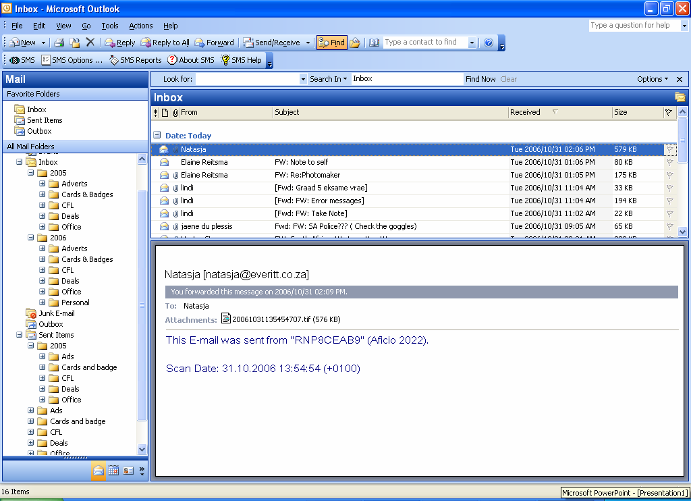
Task: Click the Move to Folder toolbar icon
Action: coord(75,43)
